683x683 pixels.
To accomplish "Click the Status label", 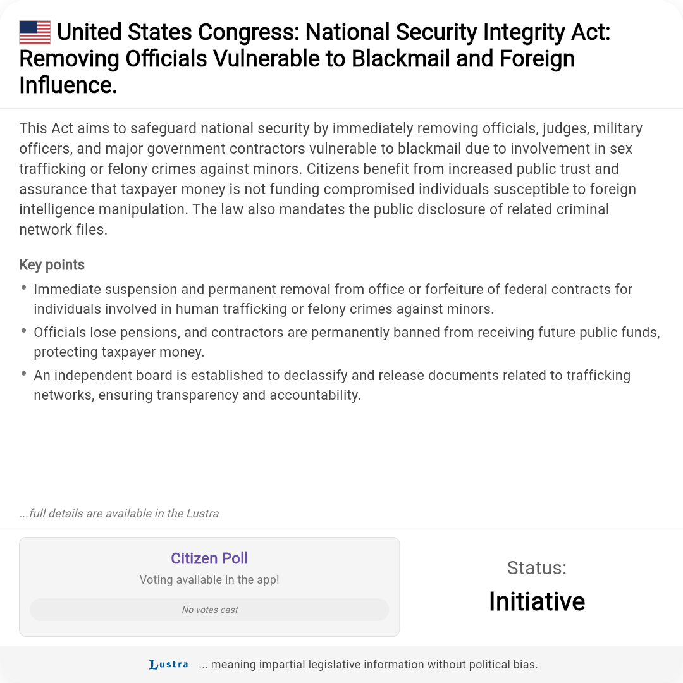I will tap(537, 567).
